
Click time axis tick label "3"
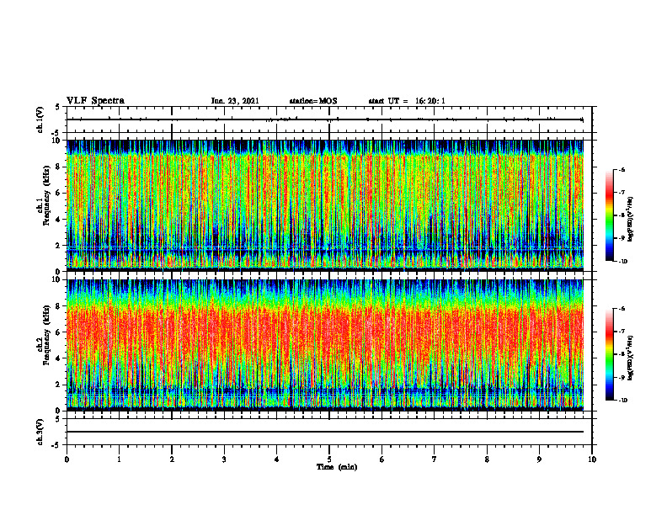[x=224, y=459]
